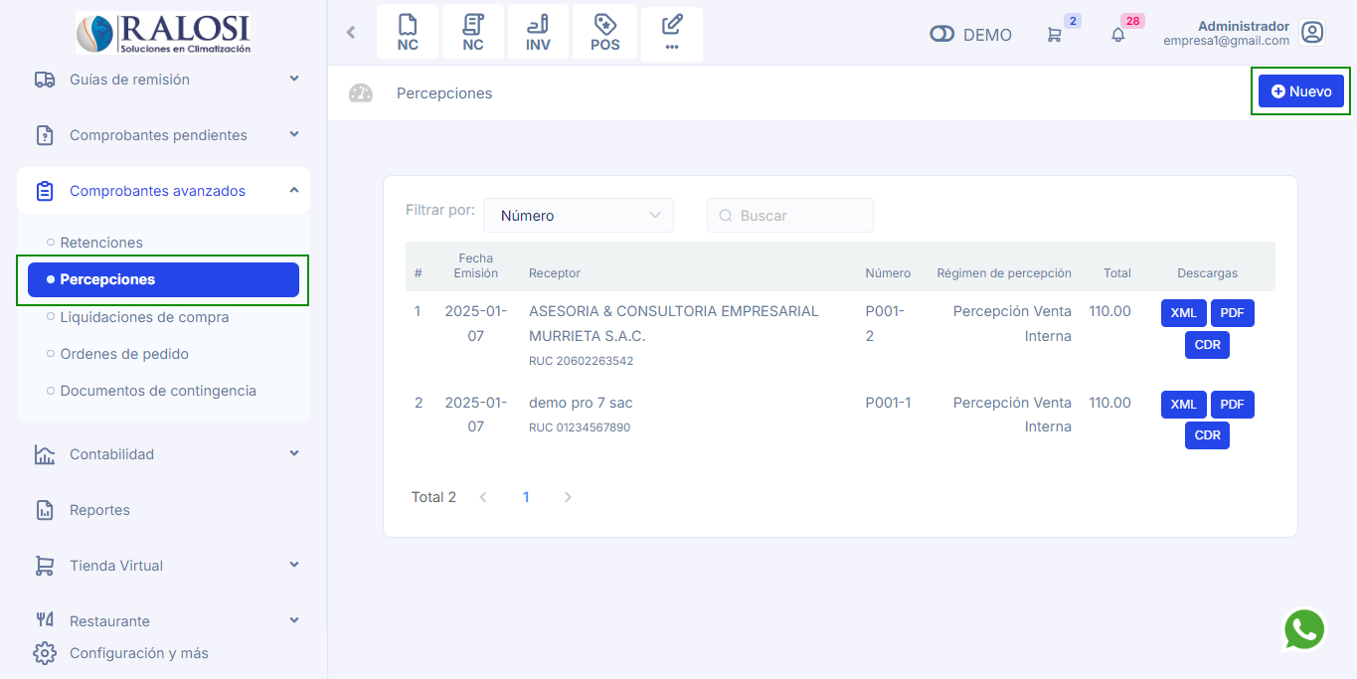Click the POS shortcut icon
The width and height of the screenshot is (1357, 679).
[x=604, y=33]
